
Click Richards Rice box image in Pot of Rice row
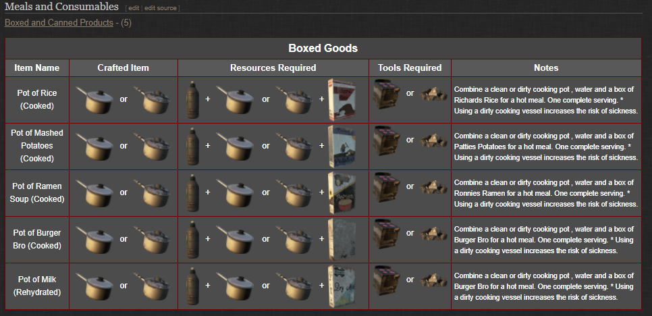(x=342, y=100)
